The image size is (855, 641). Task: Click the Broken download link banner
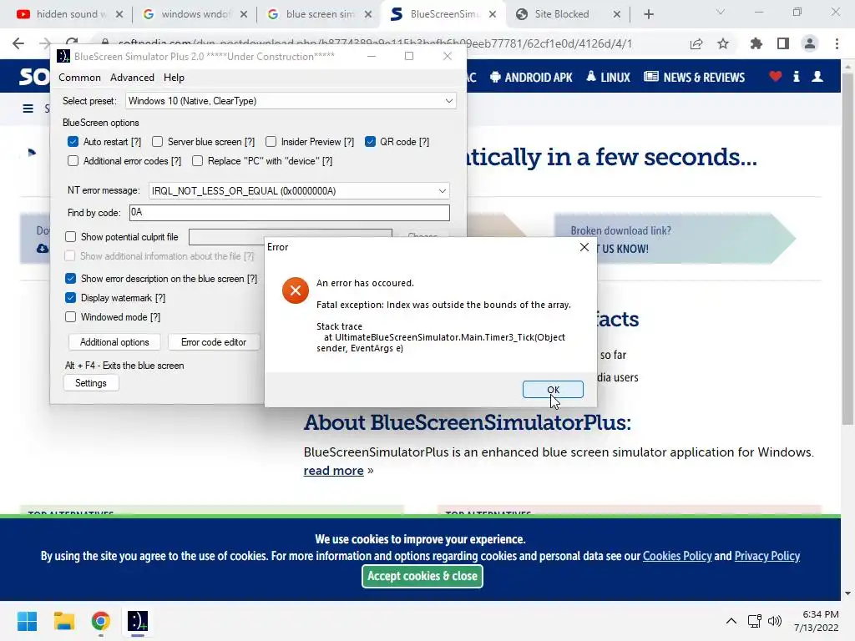tap(674, 240)
